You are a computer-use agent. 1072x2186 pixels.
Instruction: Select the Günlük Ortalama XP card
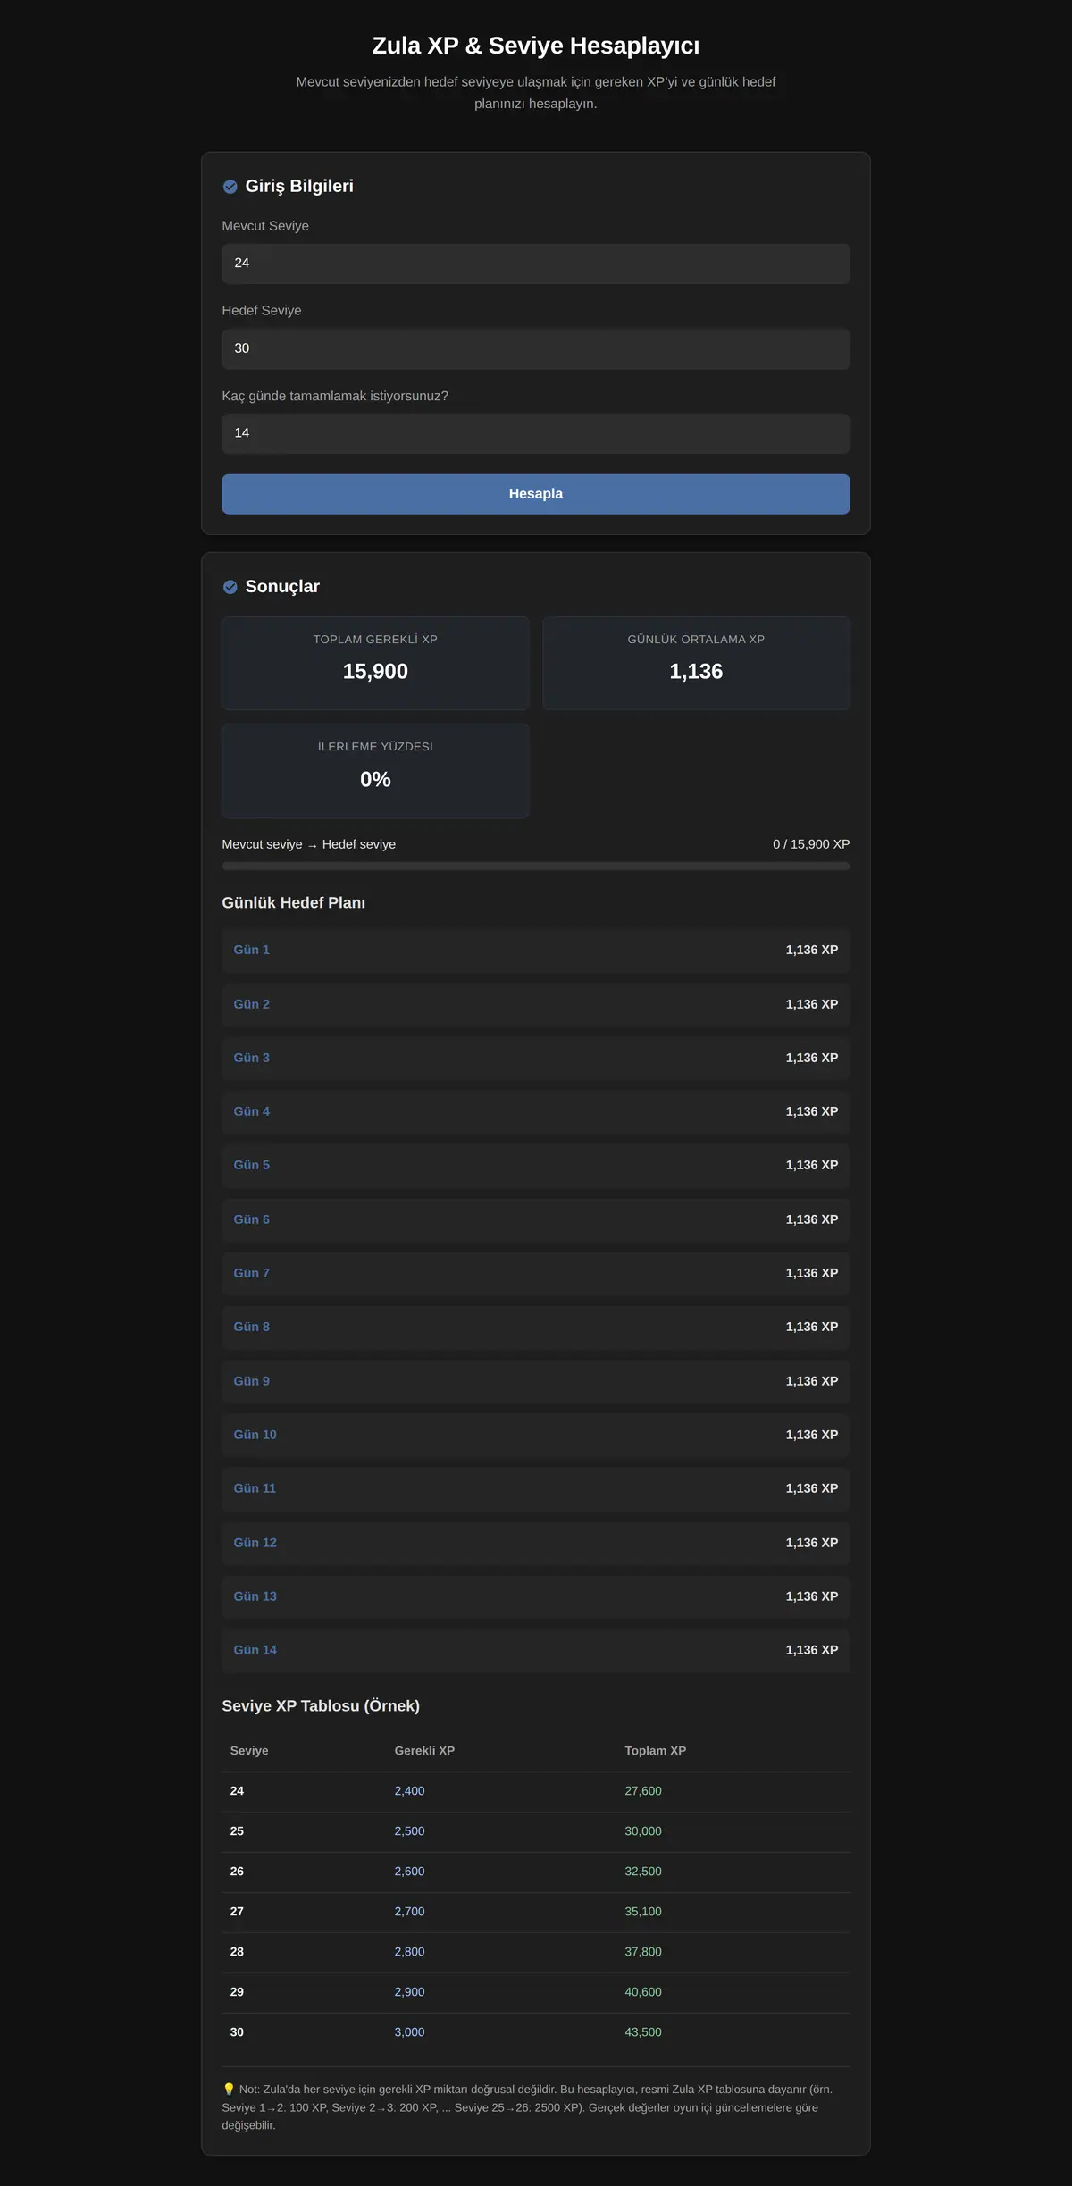[x=696, y=663]
